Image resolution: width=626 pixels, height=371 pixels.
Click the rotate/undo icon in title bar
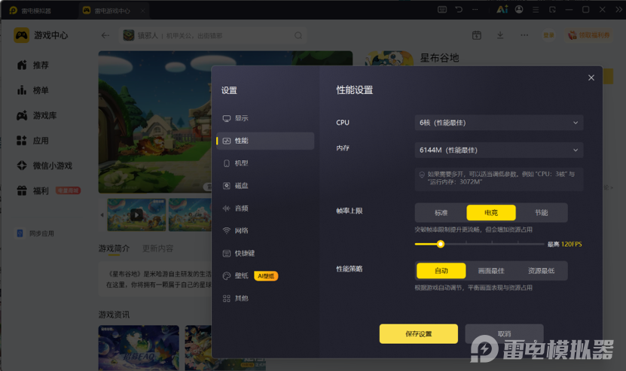(459, 10)
